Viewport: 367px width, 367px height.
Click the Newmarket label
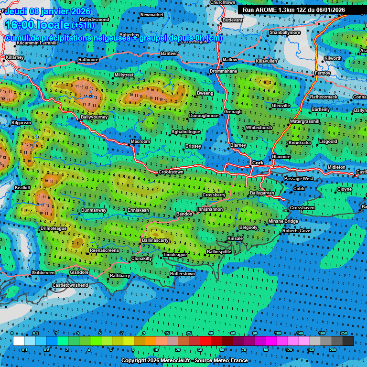pyautogui.click(x=152, y=15)
